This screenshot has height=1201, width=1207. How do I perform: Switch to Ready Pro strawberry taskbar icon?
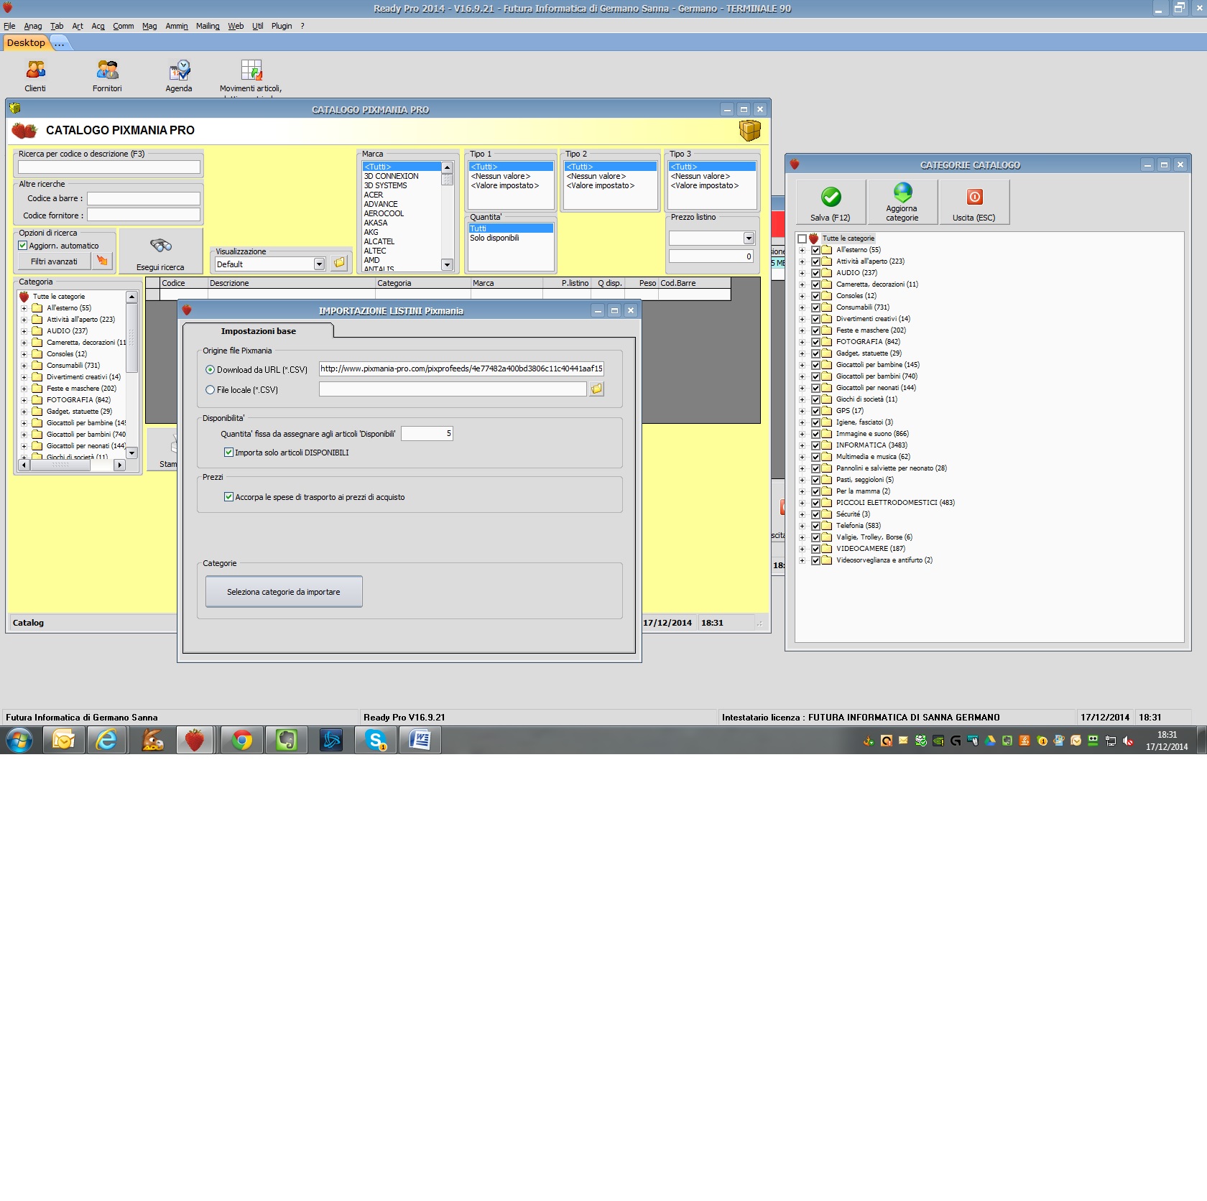coord(195,740)
